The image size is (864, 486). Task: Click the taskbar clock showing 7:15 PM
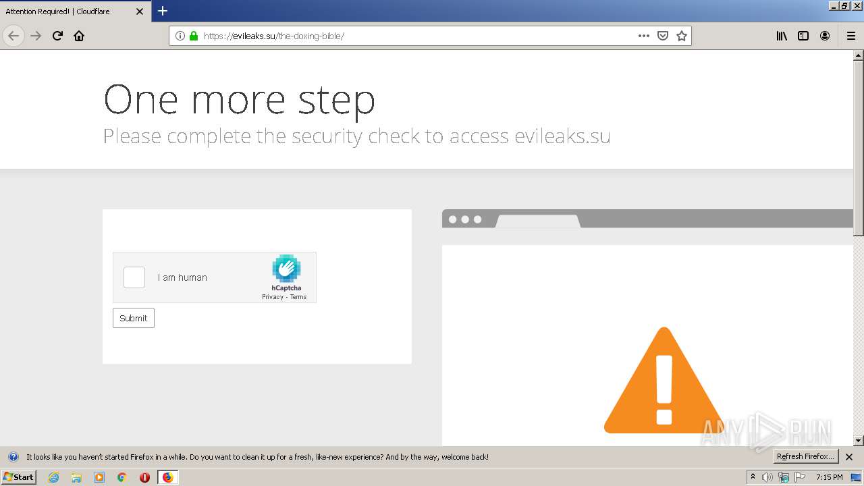pyautogui.click(x=830, y=477)
